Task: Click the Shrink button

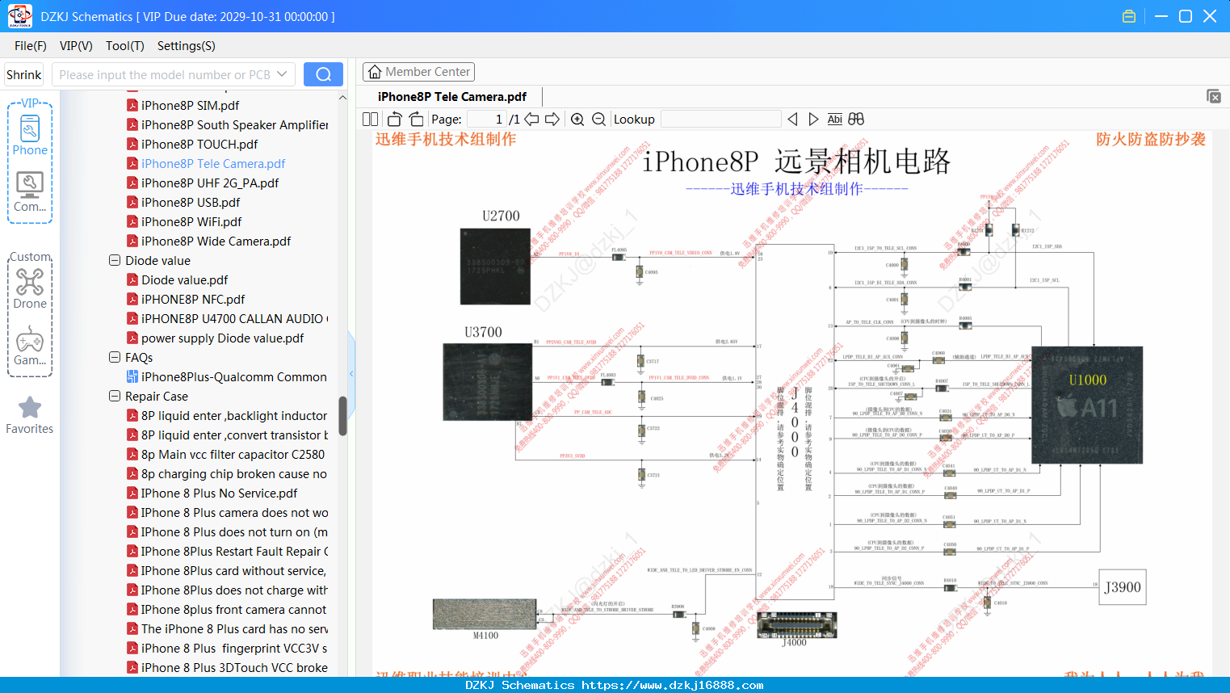Action: pos(23,74)
